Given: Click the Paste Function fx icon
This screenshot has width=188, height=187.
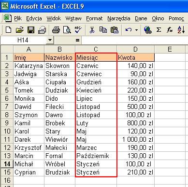Looking at the screenshot, I should point(170,30).
